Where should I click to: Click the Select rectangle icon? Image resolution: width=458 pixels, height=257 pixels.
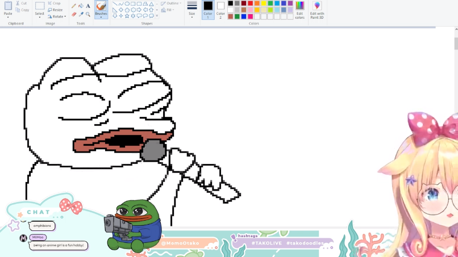point(39,6)
